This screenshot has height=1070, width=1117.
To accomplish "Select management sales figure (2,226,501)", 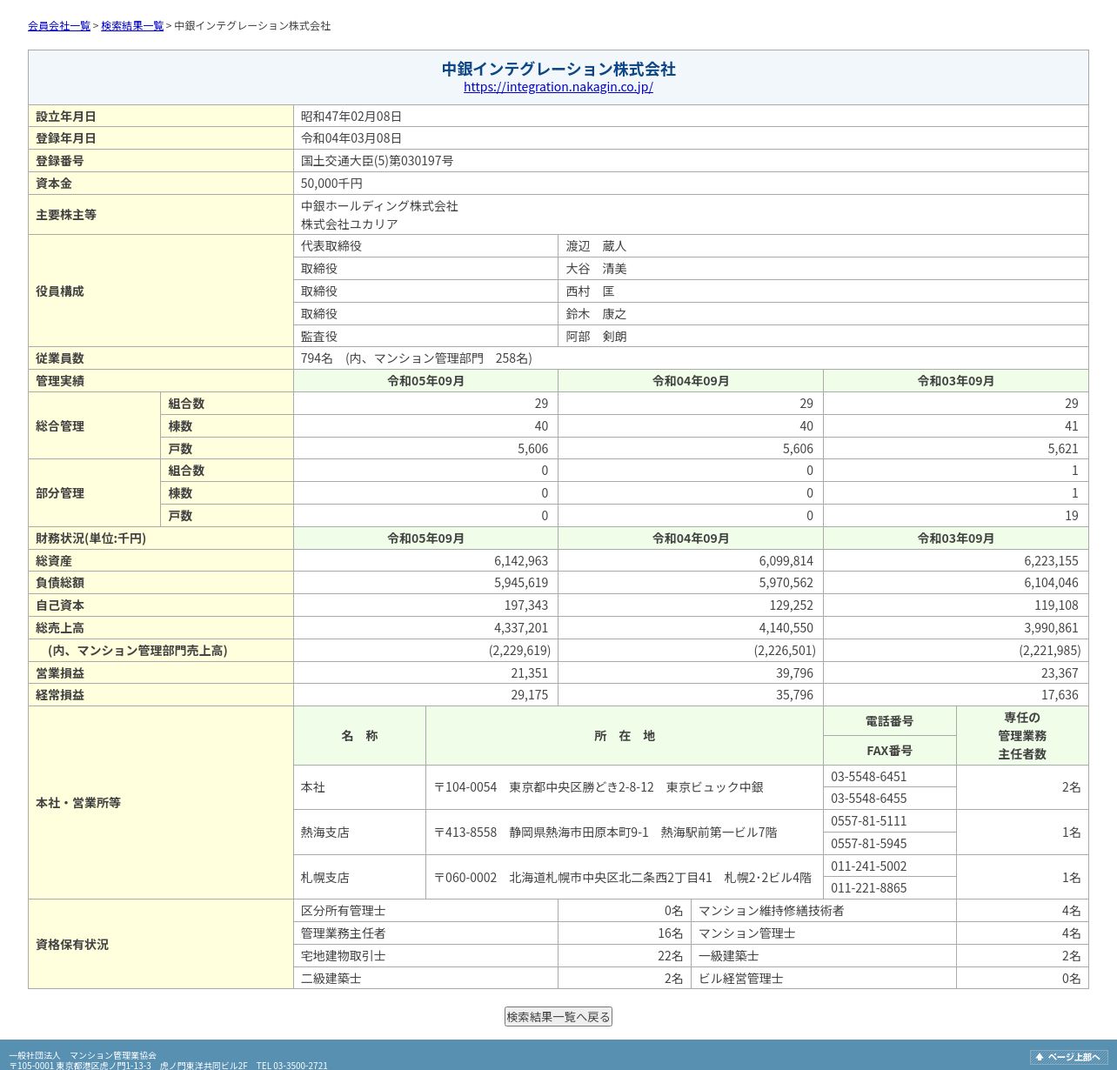I will click(x=785, y=651).
